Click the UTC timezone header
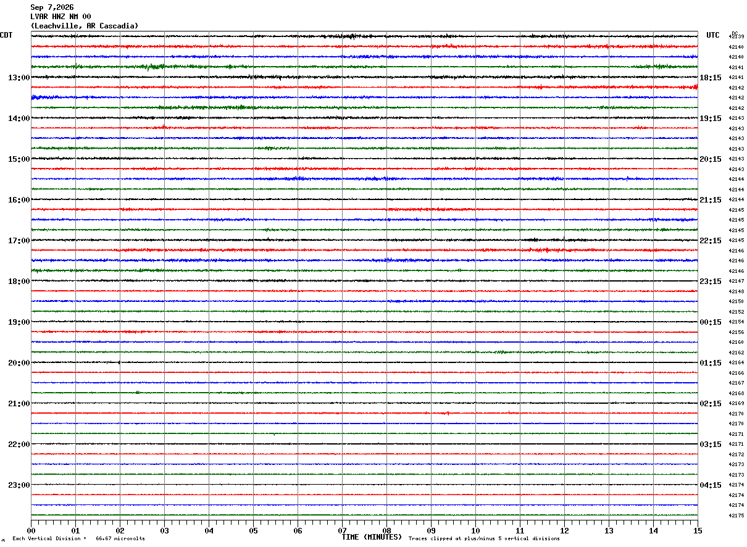Viewport: 747px width, 547px height. tap(713, 35)
